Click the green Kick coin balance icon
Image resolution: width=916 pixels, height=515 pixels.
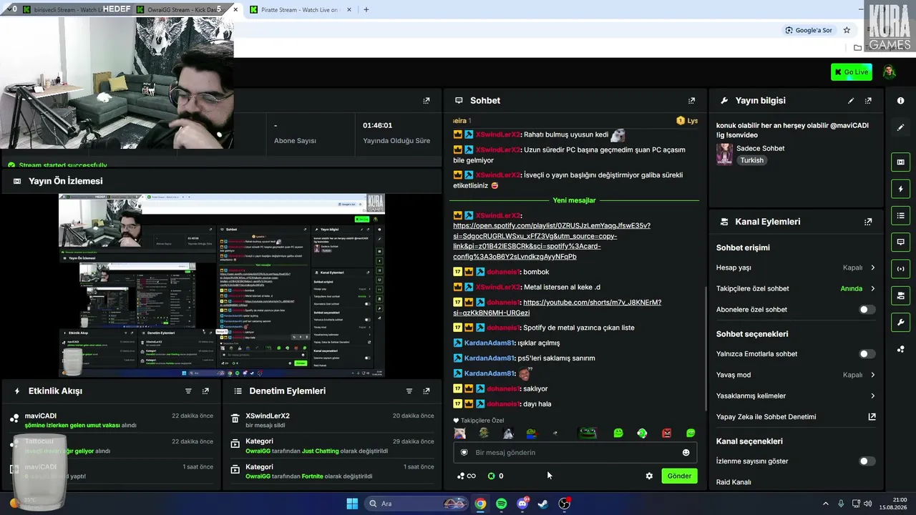(x=491, y=476)
